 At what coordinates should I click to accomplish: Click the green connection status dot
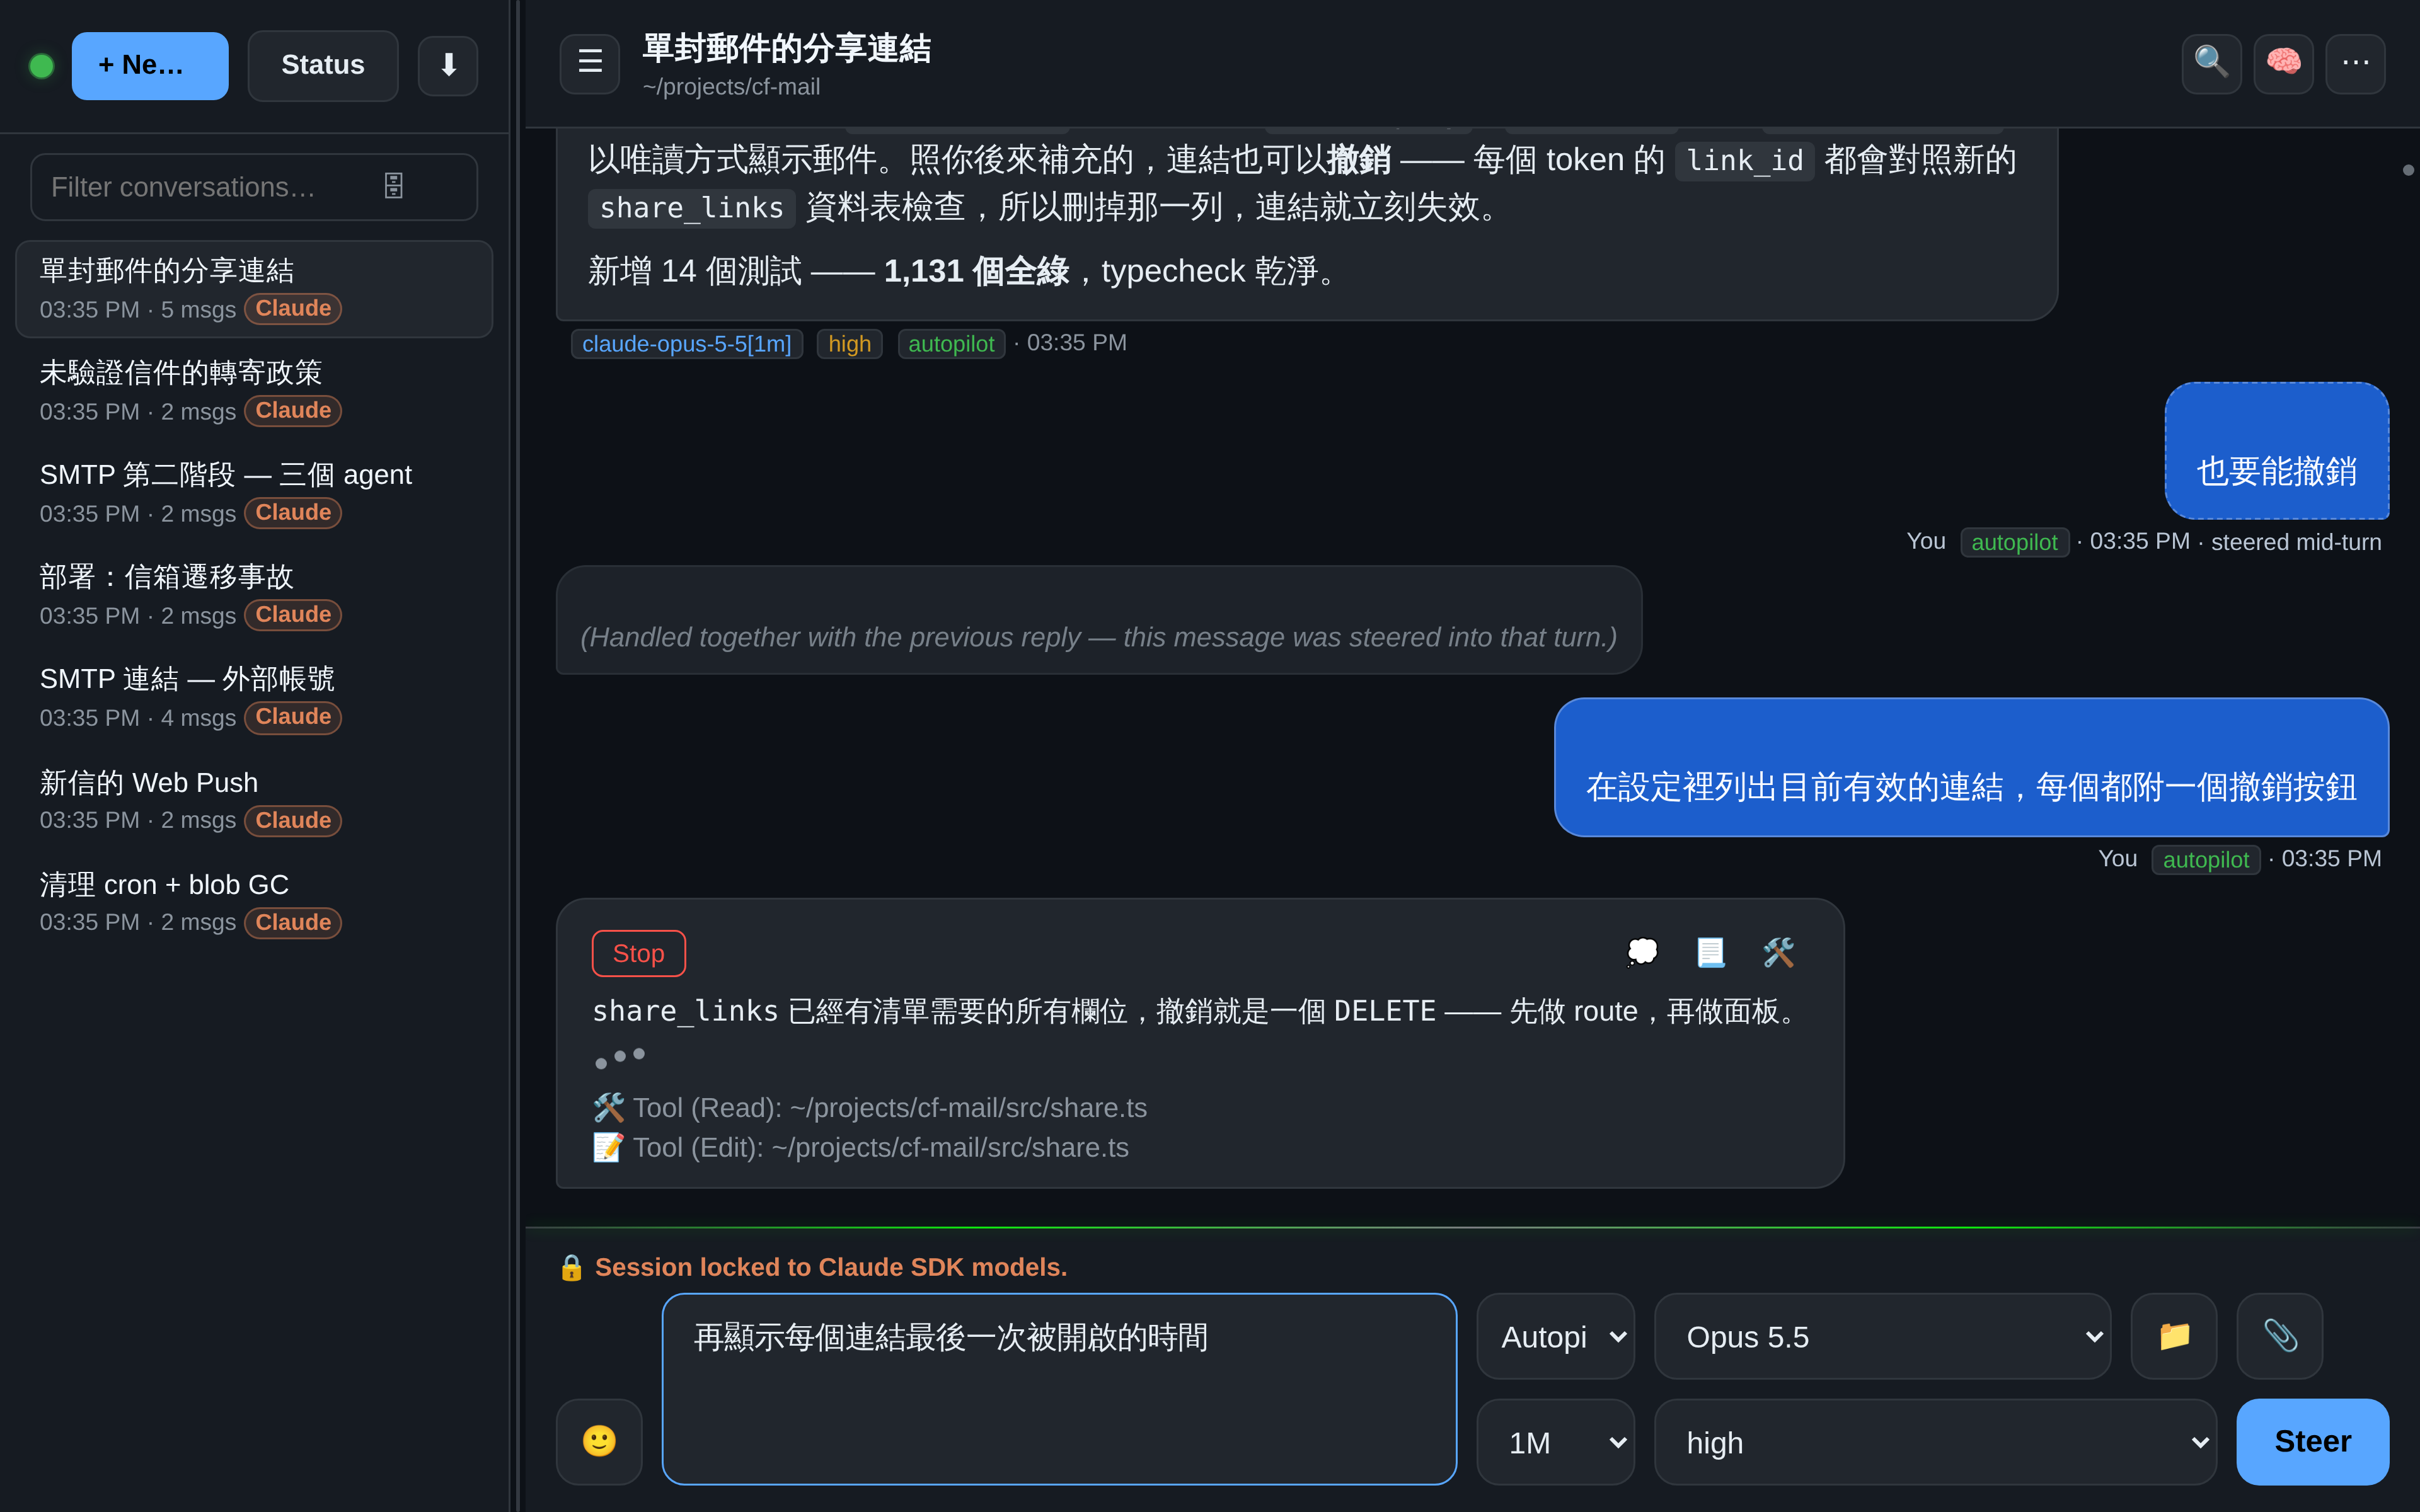(42, 66)
